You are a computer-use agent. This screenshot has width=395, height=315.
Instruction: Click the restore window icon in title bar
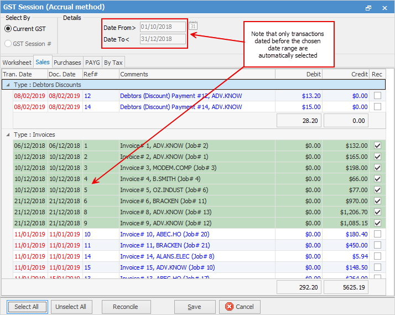368,8
